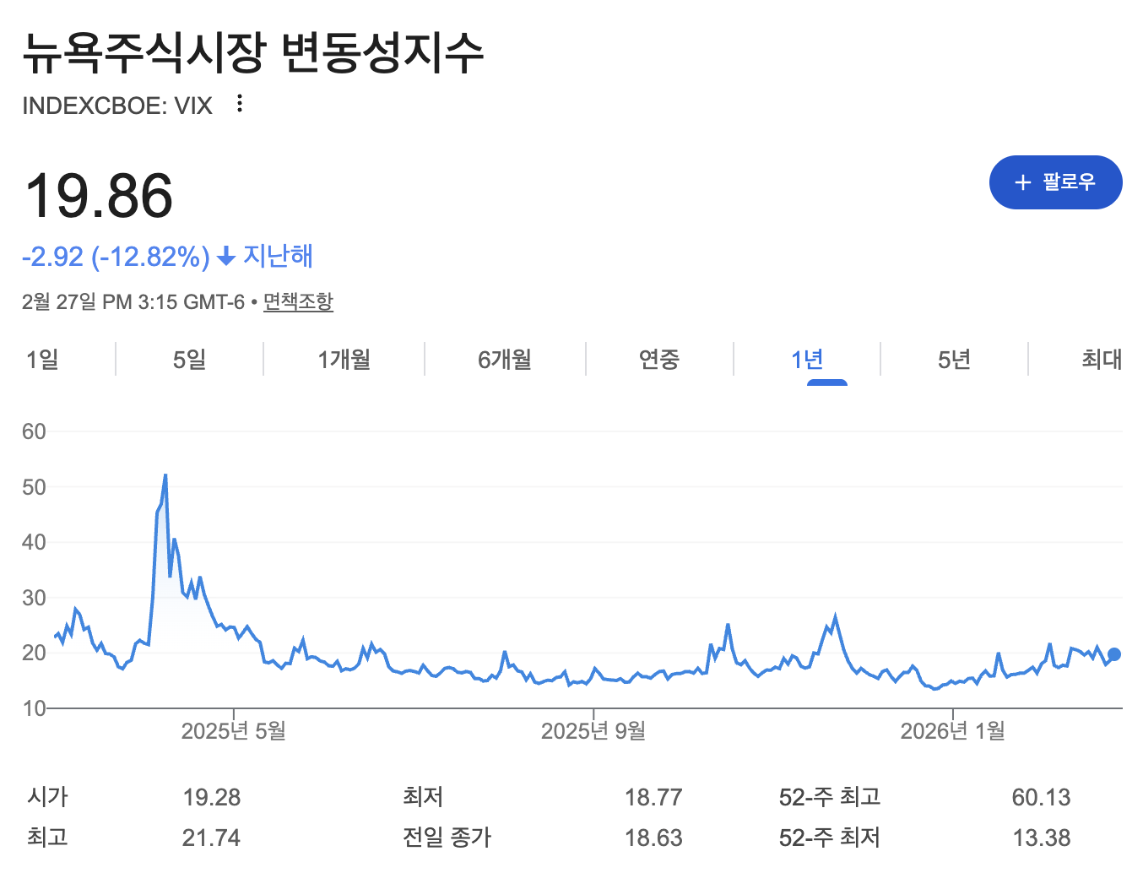This screenshot has width=1143, height=873.
Task: Switch to the 1개월 range tab
Action: (344, 360)
